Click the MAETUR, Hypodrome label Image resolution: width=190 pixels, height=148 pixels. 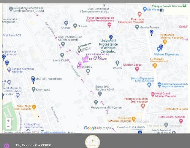click(49, 79)
